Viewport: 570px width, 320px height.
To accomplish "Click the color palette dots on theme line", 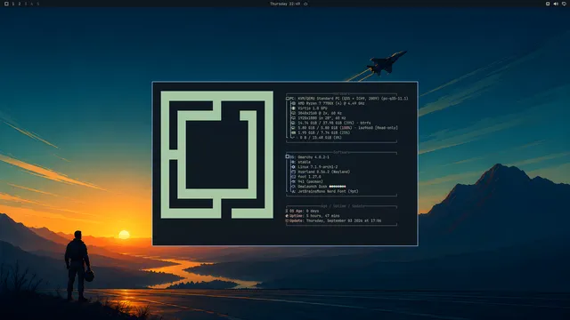I will point(338,187).
